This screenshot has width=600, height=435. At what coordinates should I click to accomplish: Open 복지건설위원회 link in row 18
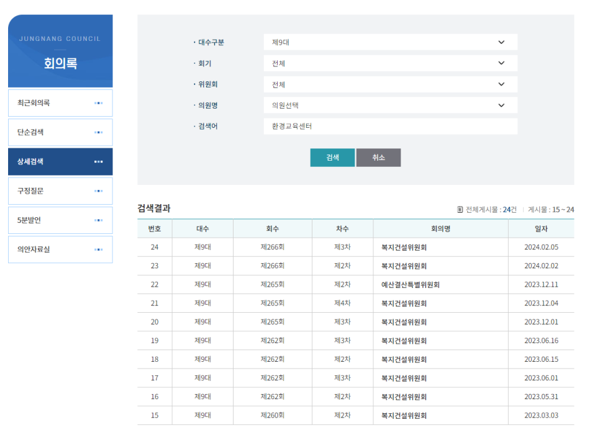pyautogui.click(x=404, y=360)
